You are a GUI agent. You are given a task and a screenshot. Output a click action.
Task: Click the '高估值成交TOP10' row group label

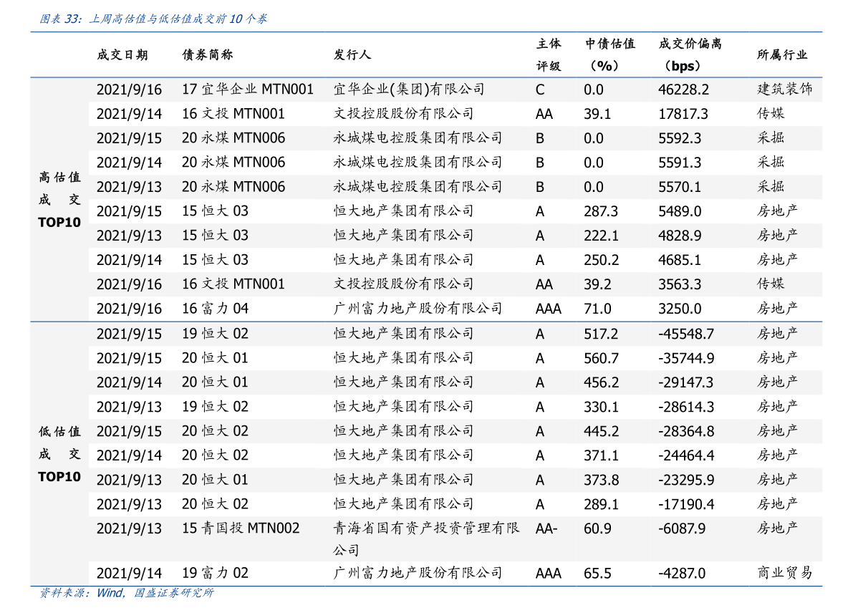point(59,200)
